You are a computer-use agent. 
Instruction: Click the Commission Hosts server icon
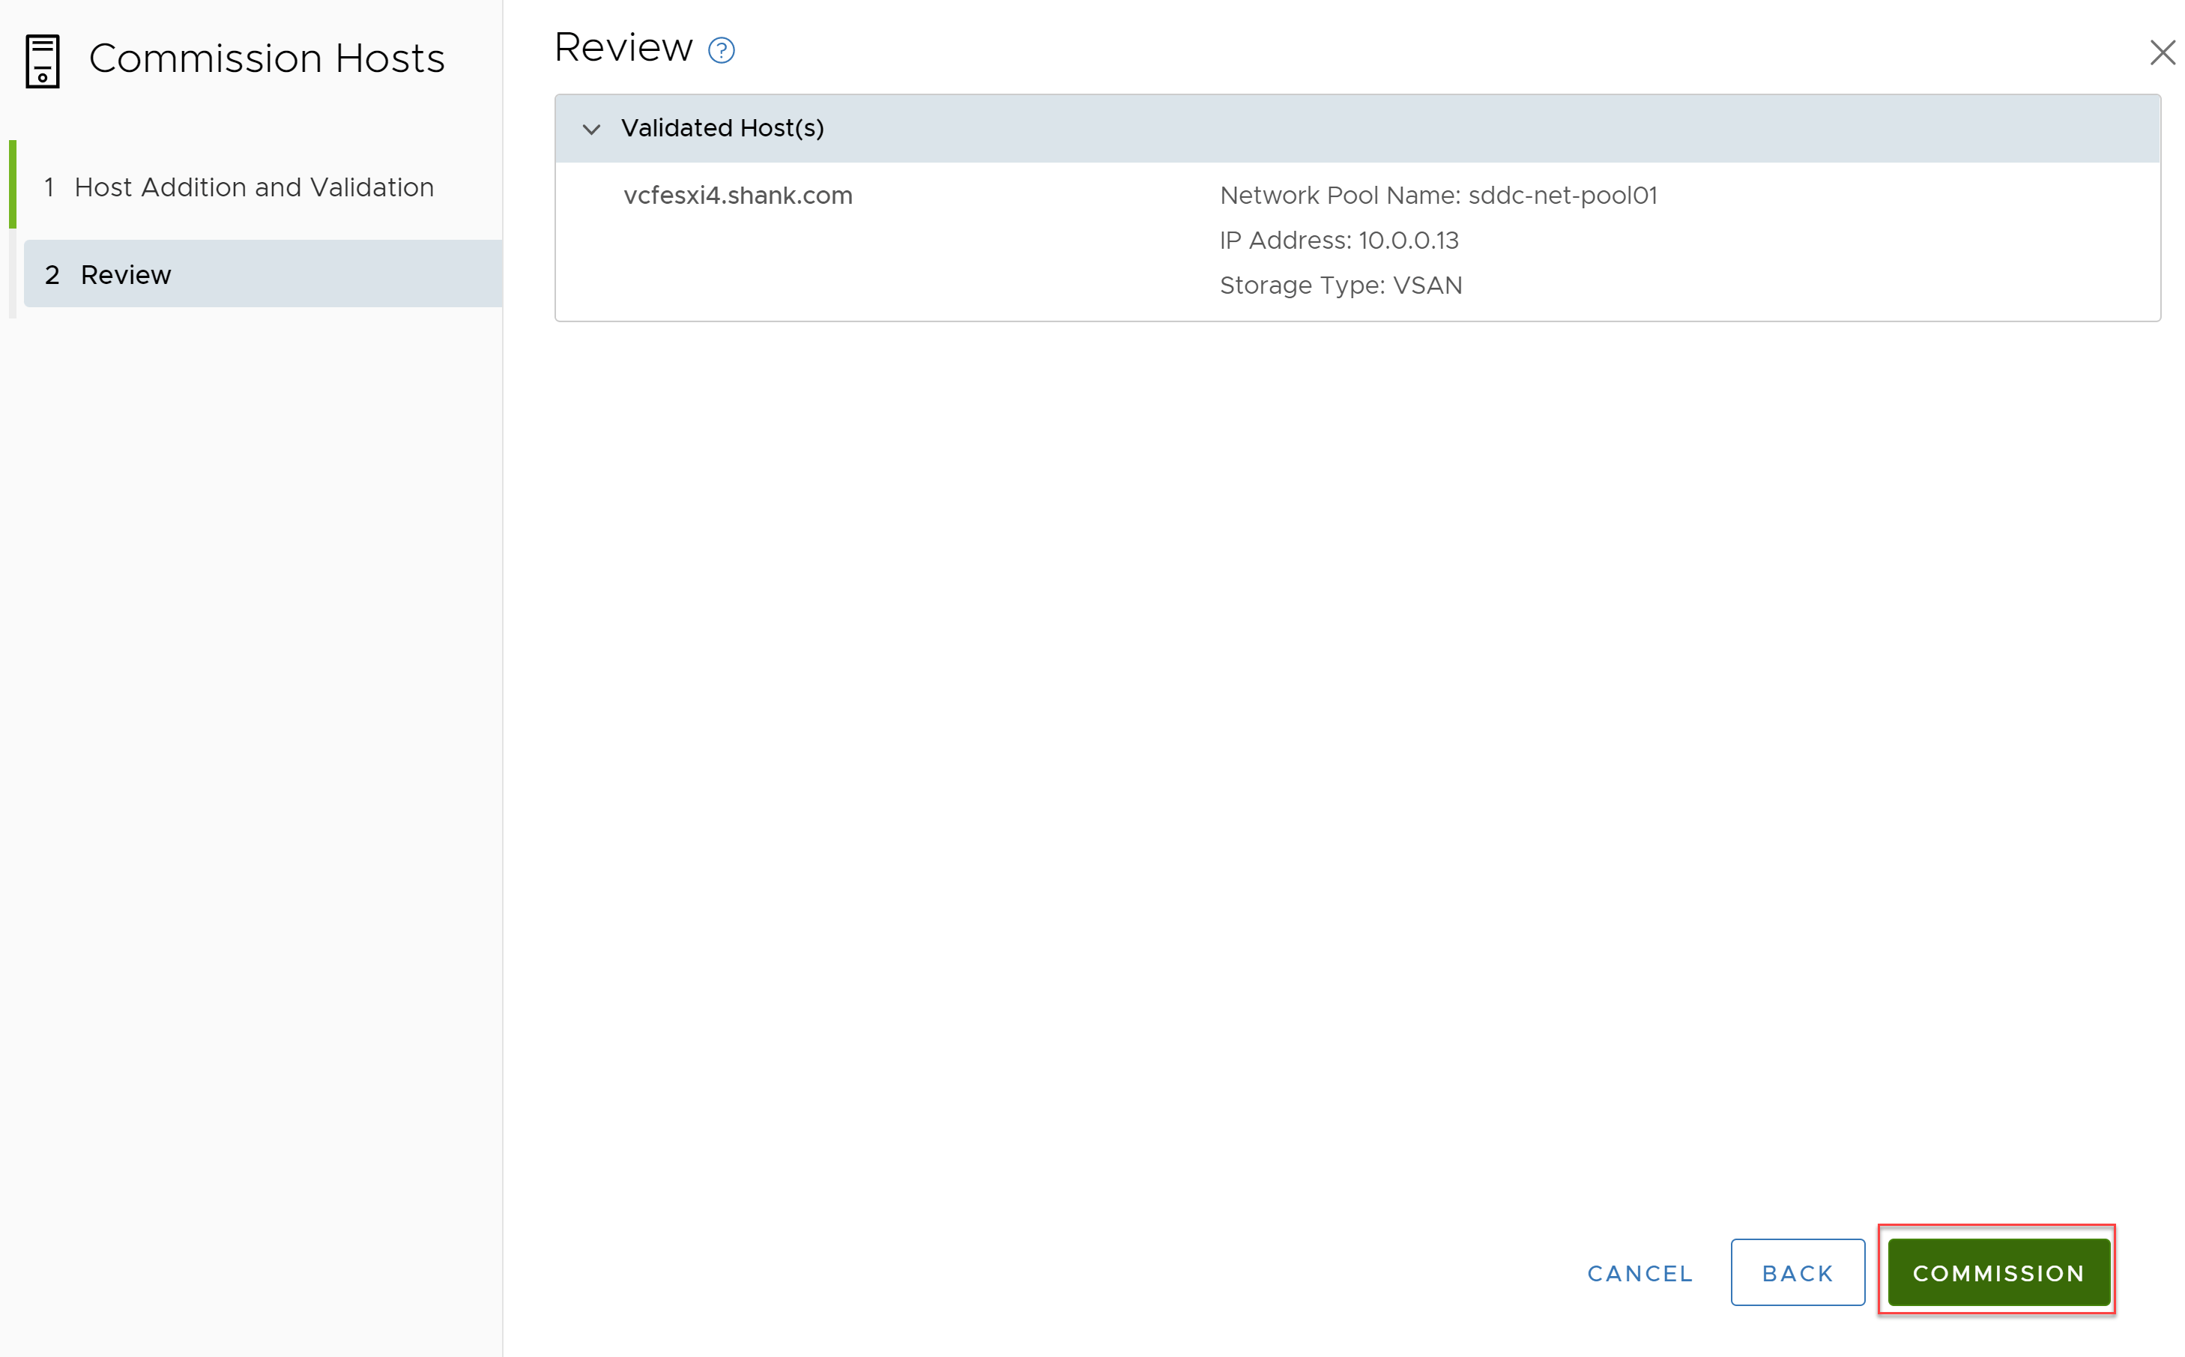tap(42, 61)
